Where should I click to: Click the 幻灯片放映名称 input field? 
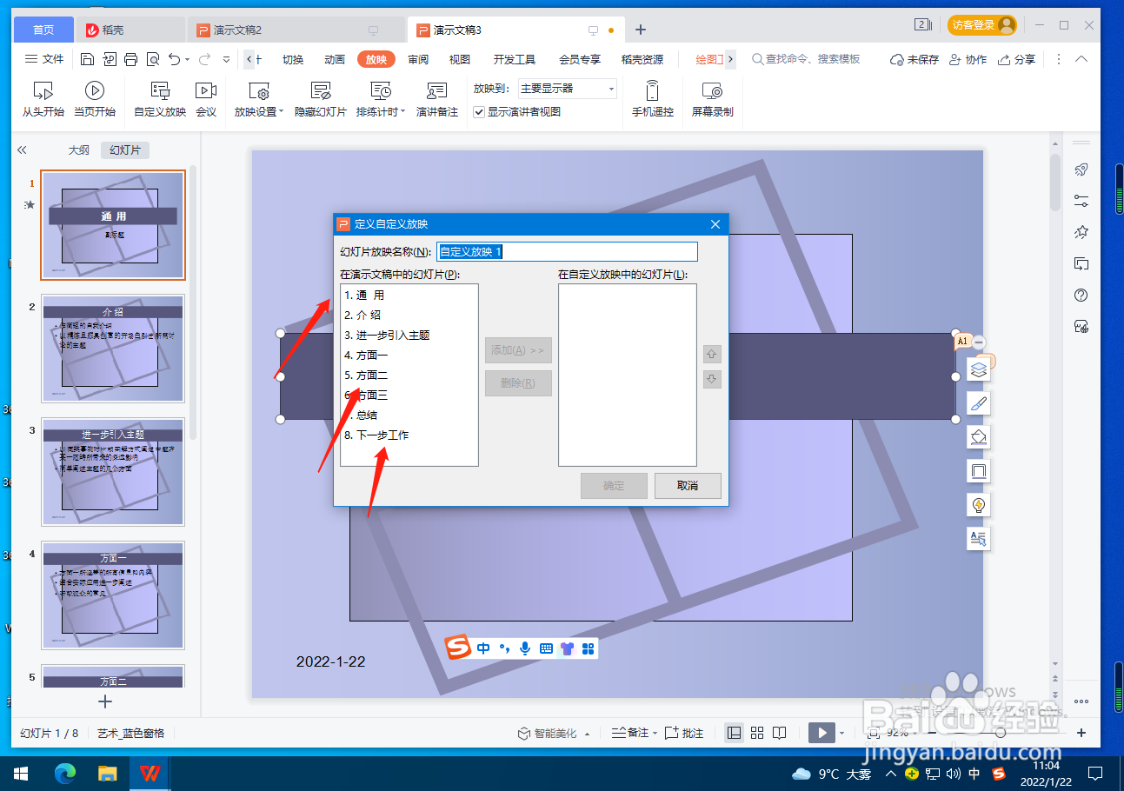567,251
